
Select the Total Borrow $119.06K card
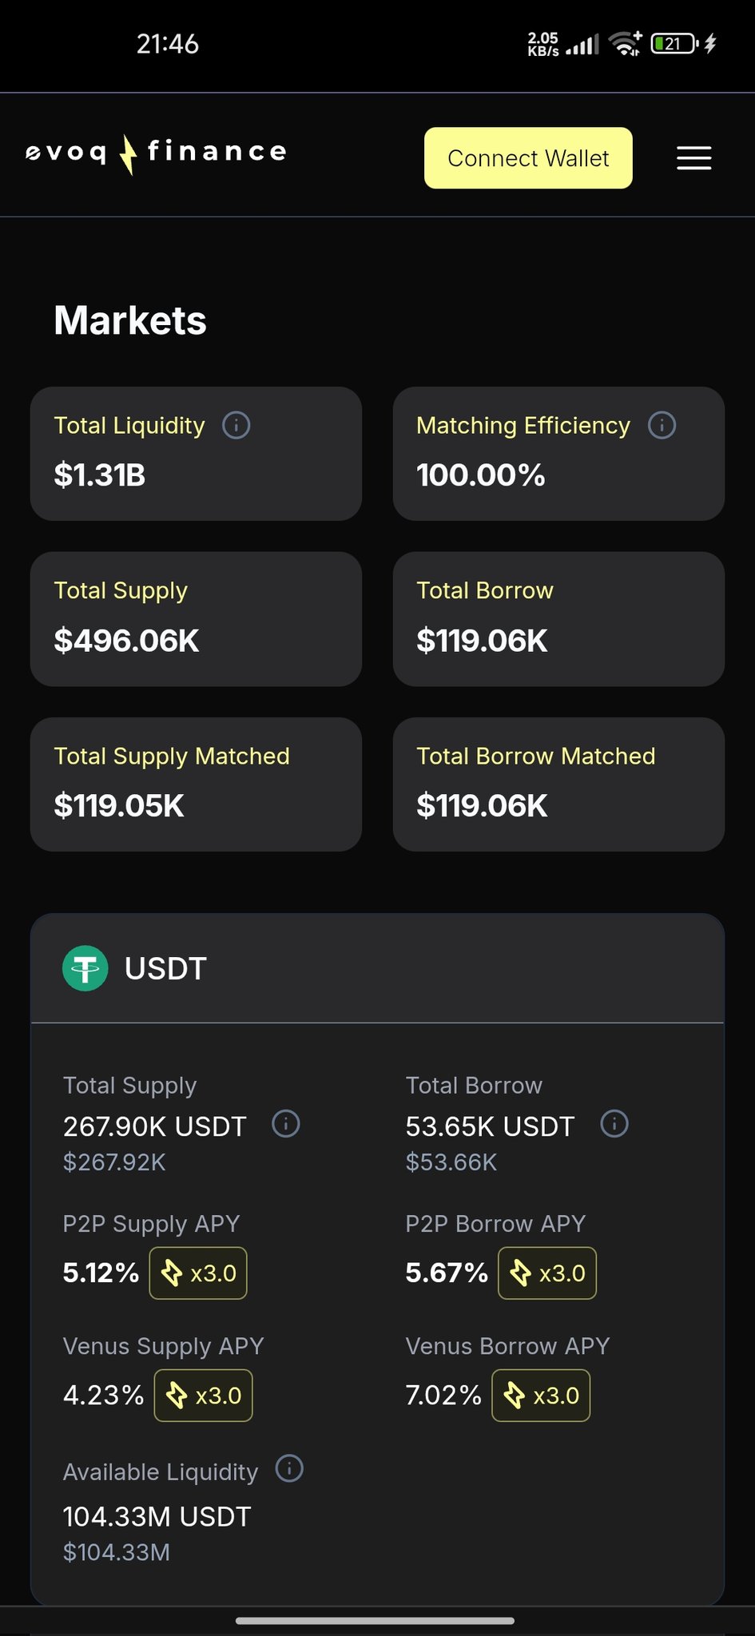tap(558, 618)
